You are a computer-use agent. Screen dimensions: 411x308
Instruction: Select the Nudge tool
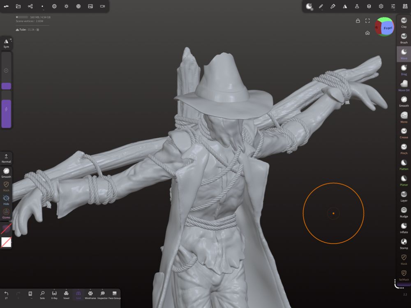point(404,212)
